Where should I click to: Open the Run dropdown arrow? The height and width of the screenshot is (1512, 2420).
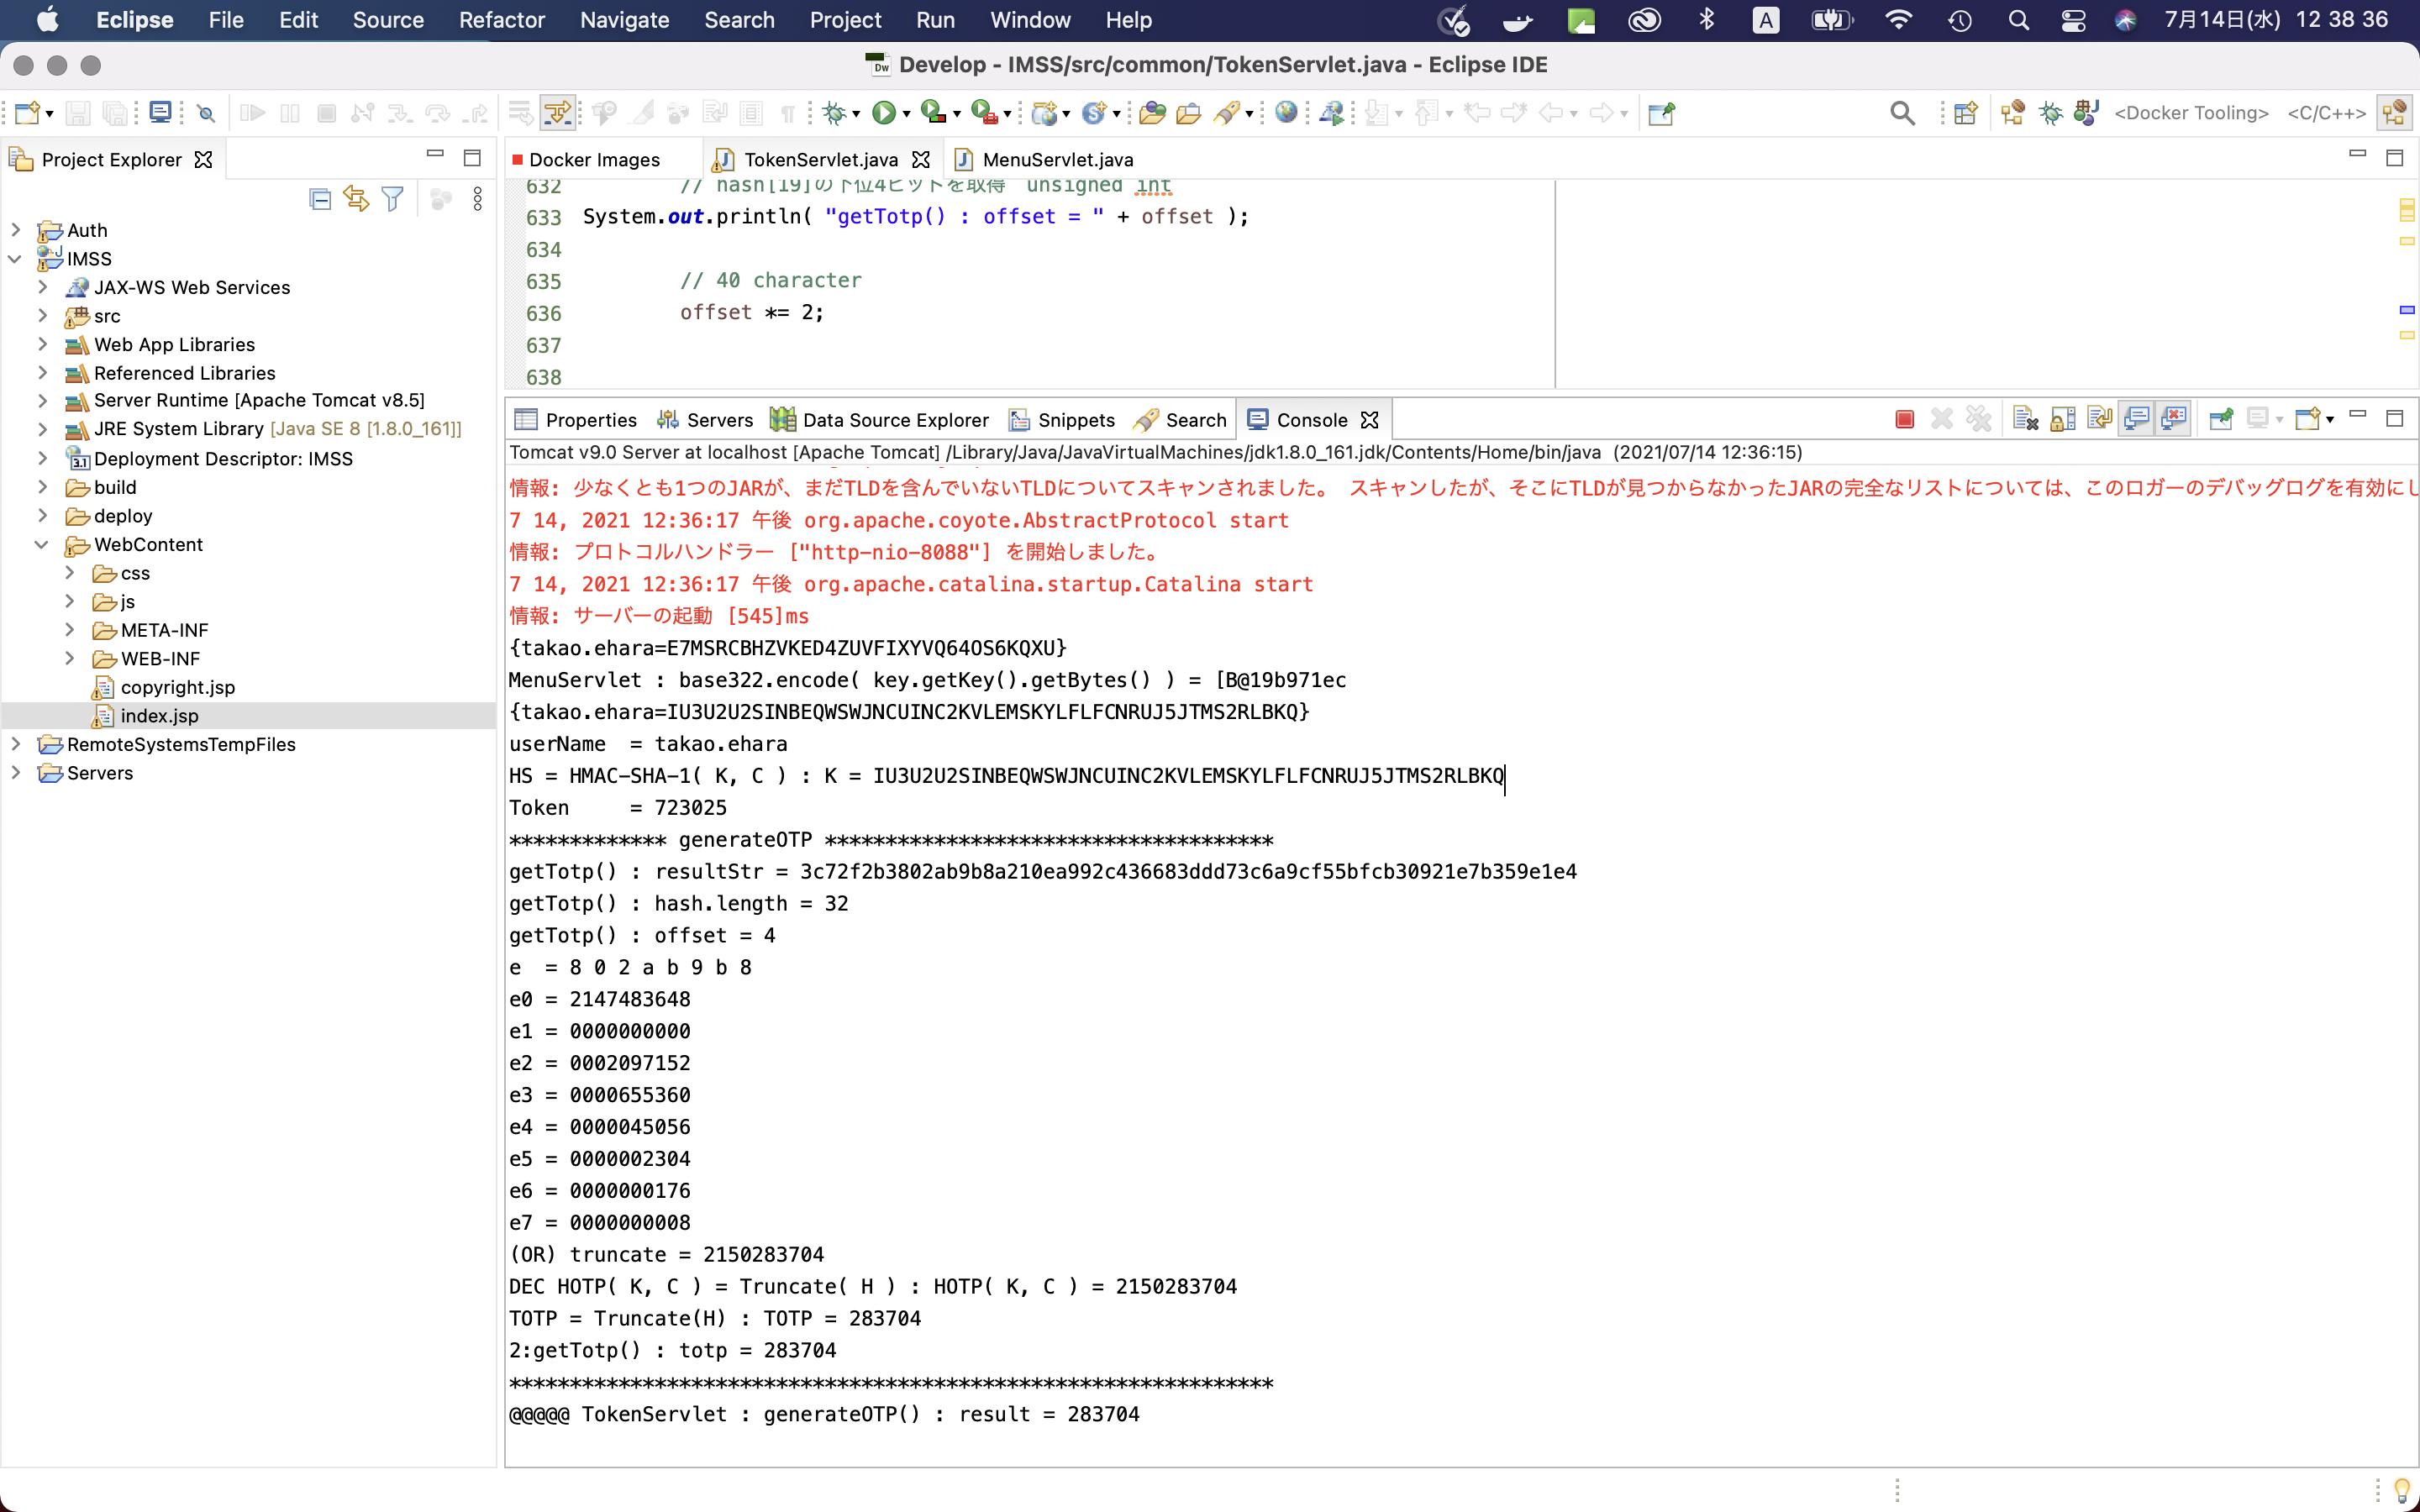pyautogui.click(x=906, y=114)
